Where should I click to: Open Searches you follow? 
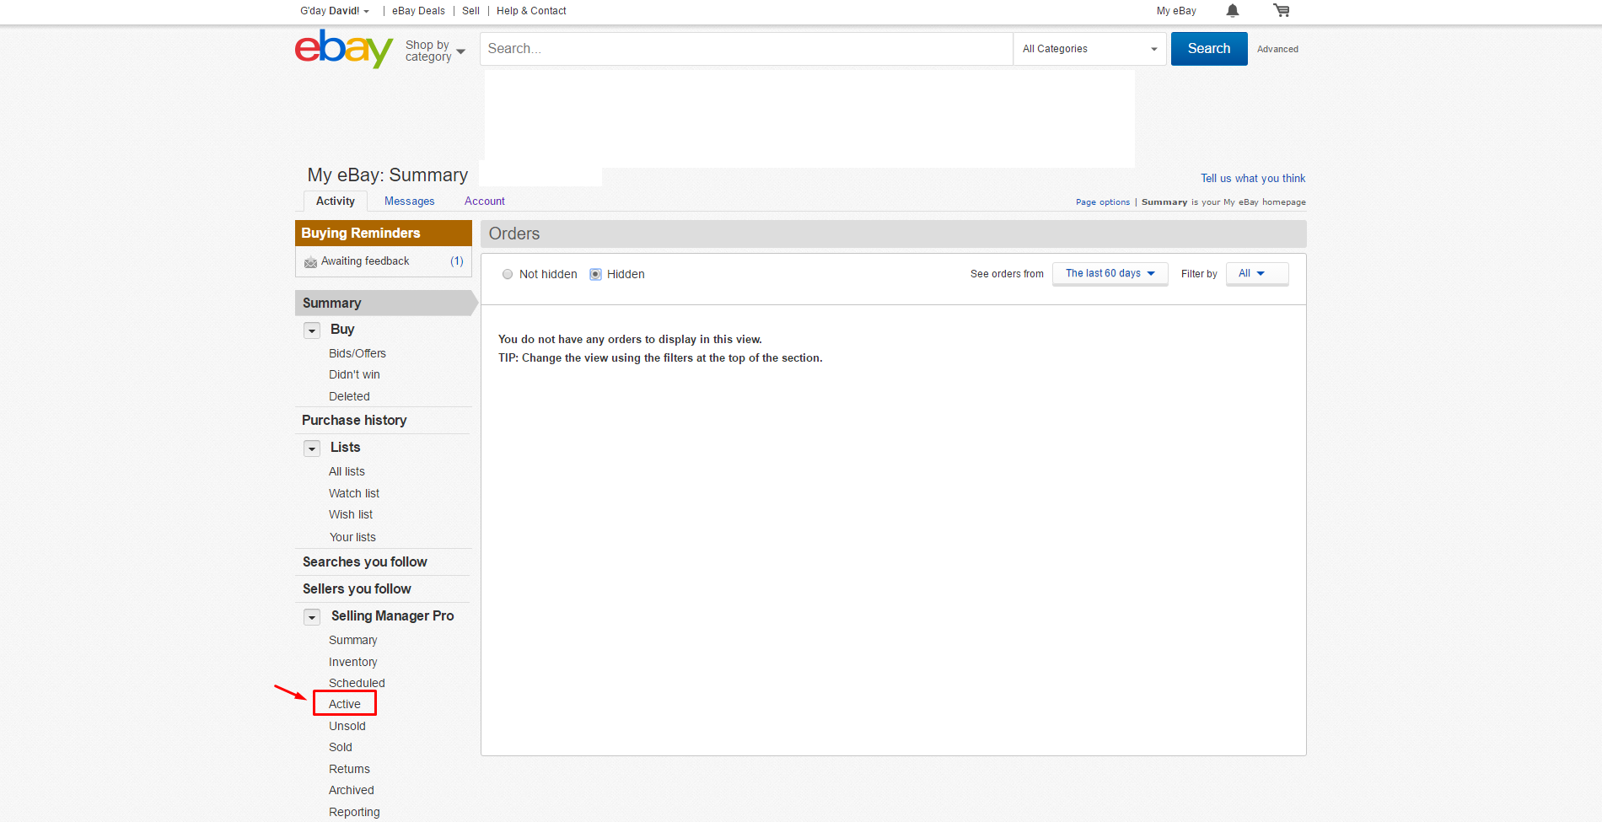click(x=365, y=561)
